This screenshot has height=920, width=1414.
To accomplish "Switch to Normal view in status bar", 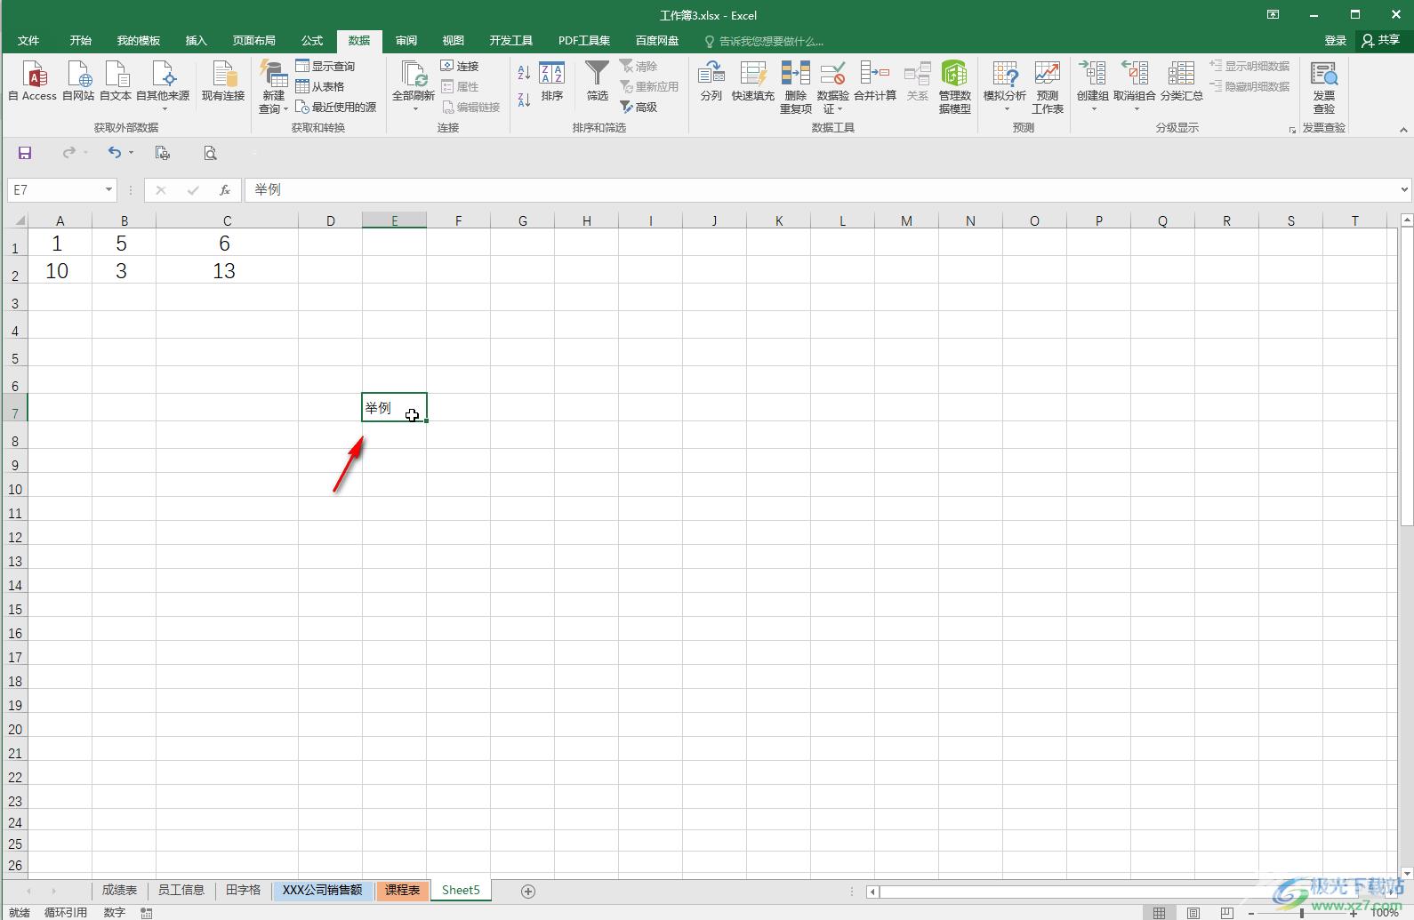I will 1159,913.
